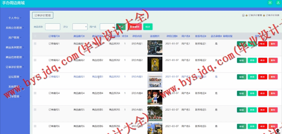Select the 订单评价管理 tab at top
282x134 pixels.
tap(43, 16)
